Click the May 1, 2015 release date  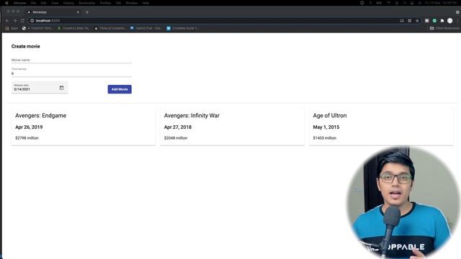(326, 127)
